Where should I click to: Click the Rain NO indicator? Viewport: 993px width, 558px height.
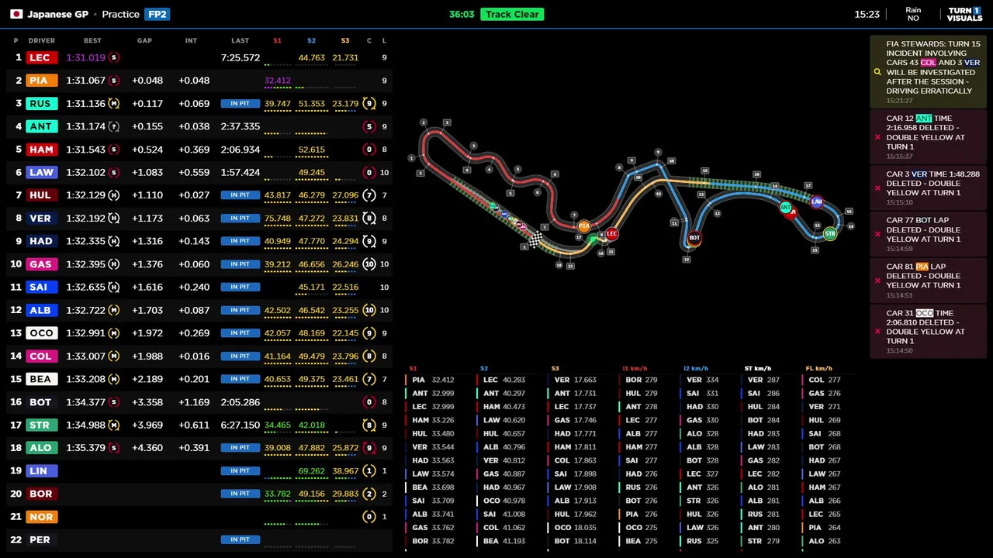[913, 14]
